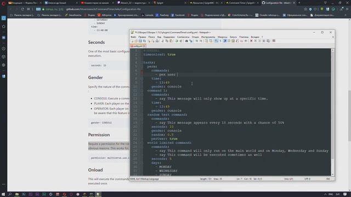Open the Поиск menu in Notepad++
Screen dimensions: 351x197
click(x=151, y=37)
